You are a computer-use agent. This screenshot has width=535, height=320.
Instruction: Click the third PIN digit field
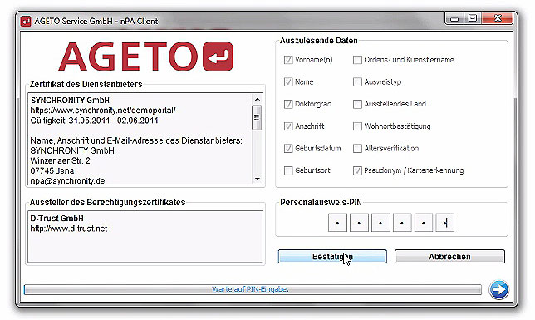[x=380, y=223]
